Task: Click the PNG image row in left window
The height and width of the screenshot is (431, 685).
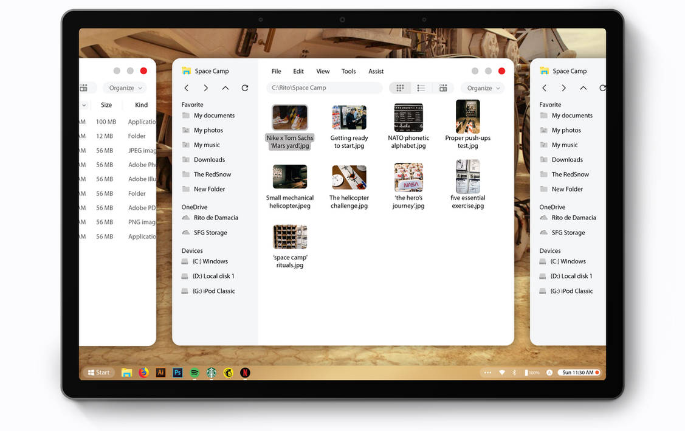Action: coord(117,222)
